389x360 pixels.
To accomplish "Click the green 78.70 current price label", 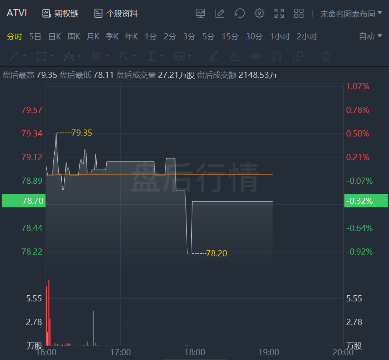I will 24,201.
